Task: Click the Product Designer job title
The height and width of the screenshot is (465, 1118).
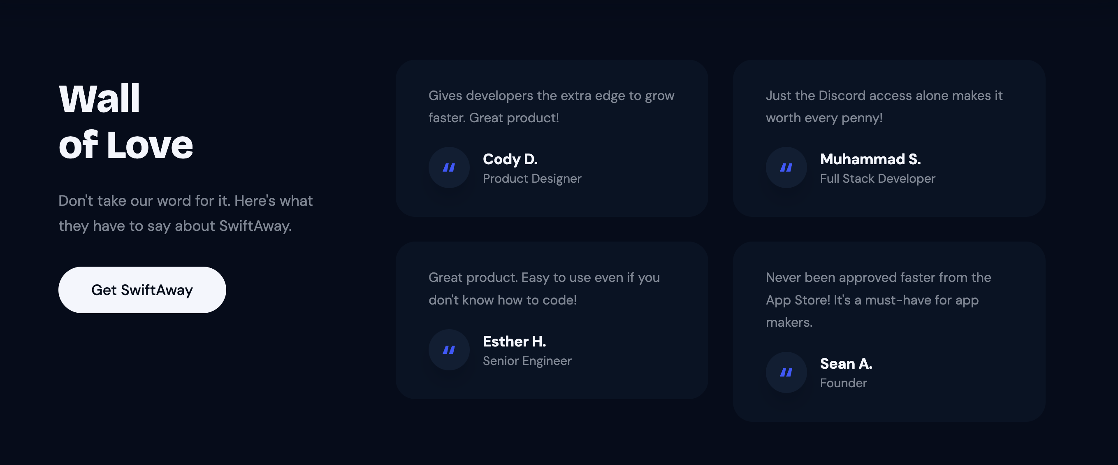Action: (x=532, y=179)
